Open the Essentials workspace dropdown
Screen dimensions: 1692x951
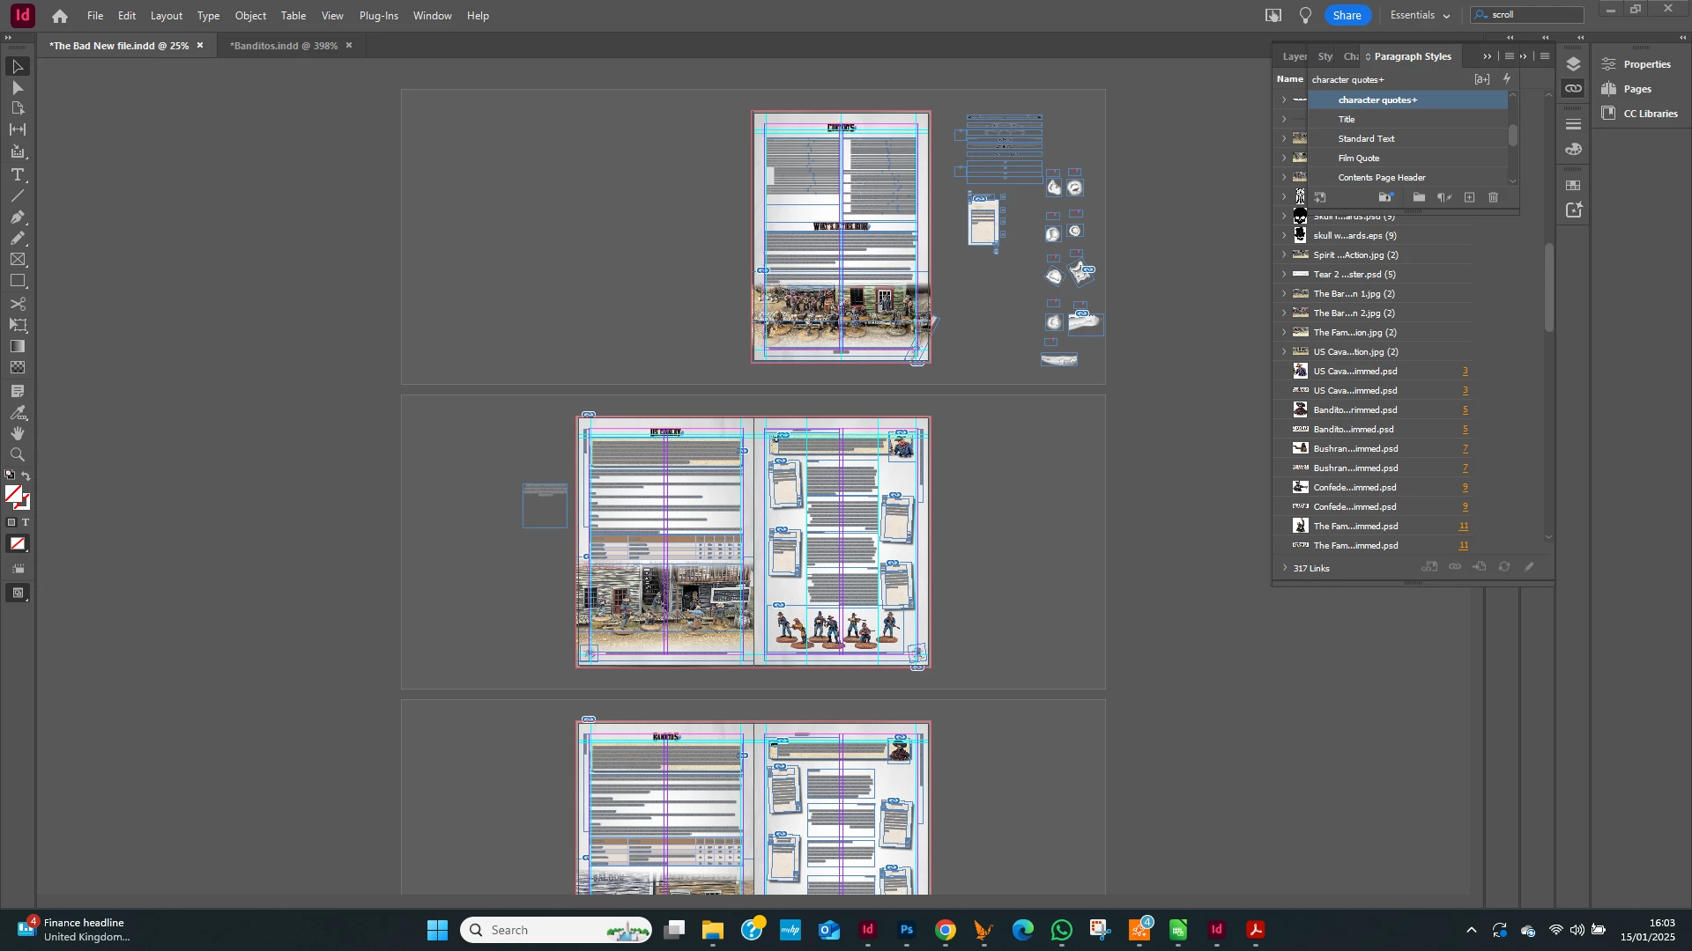[1420, 15]
